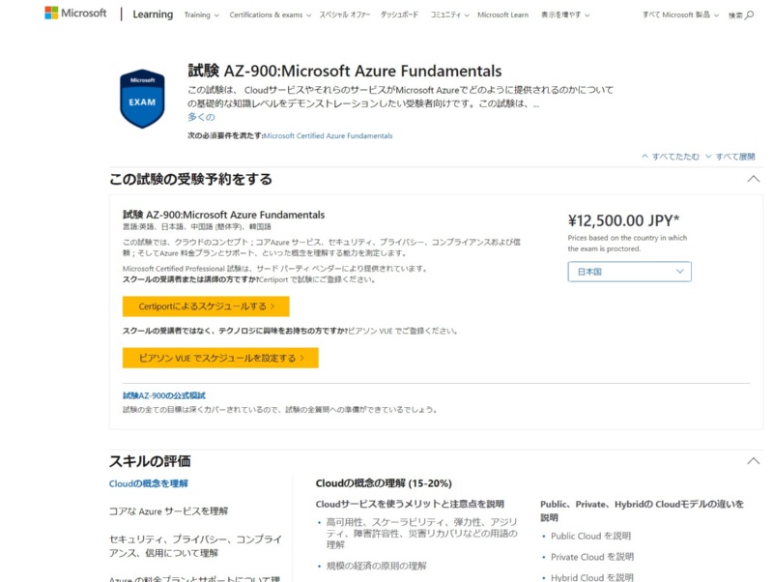Open the 日本国 country dropdown

click(629, 272)
